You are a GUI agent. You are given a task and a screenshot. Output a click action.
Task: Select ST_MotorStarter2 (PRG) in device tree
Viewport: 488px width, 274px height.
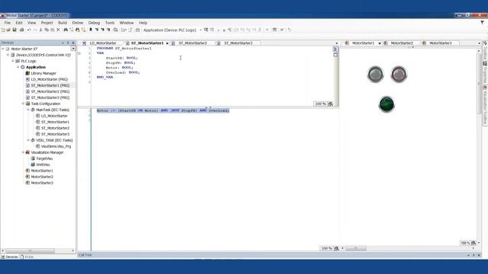coord(50,91)
